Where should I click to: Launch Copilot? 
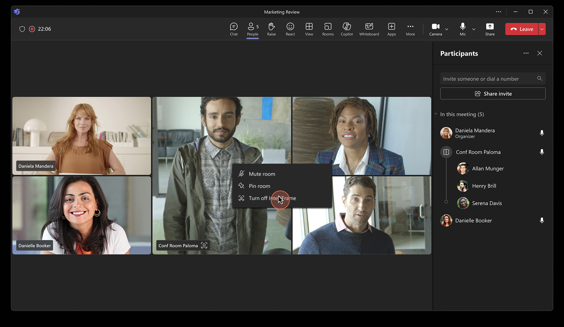tap(346, 29)
